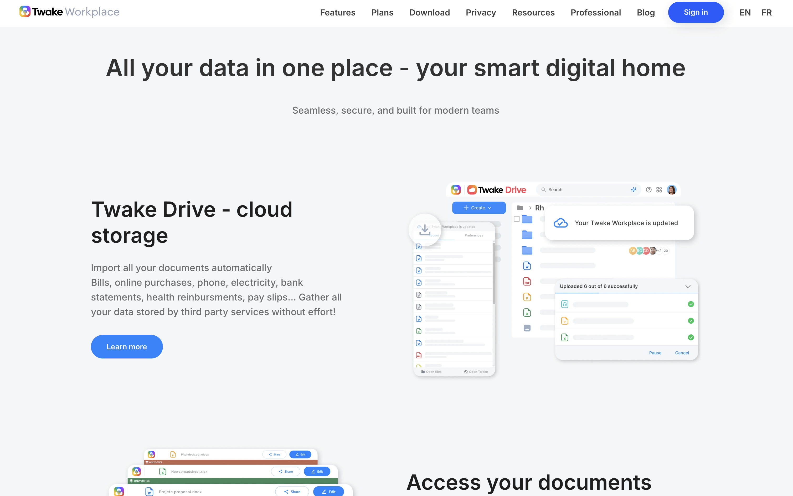This screenshot has height=496, width=793.
Task: Click Share on the Projetc proposal.docx bar
Action: pos(292,492)
